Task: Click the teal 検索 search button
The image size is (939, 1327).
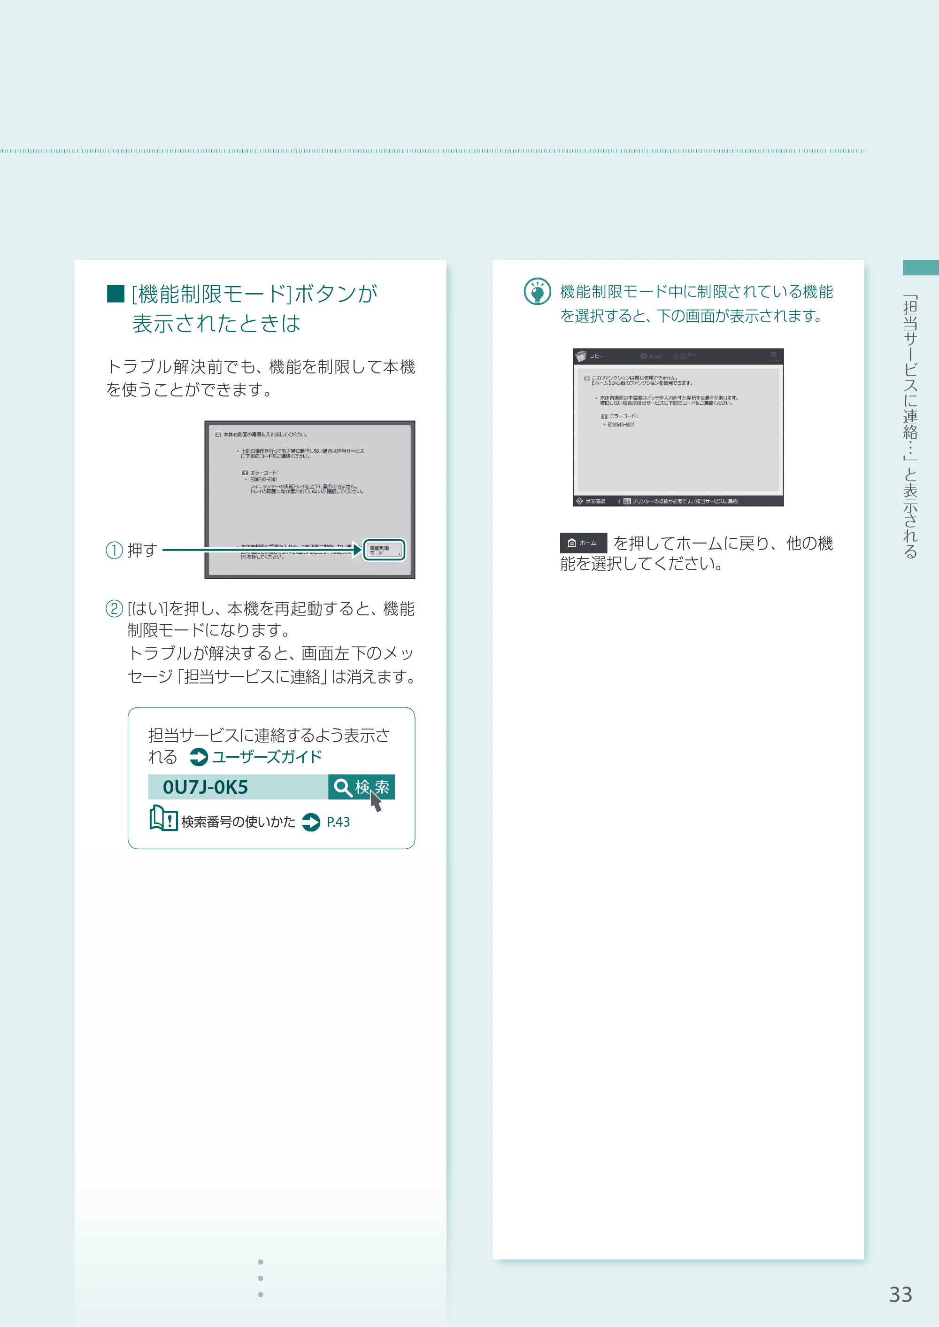Action: (361, 787)
